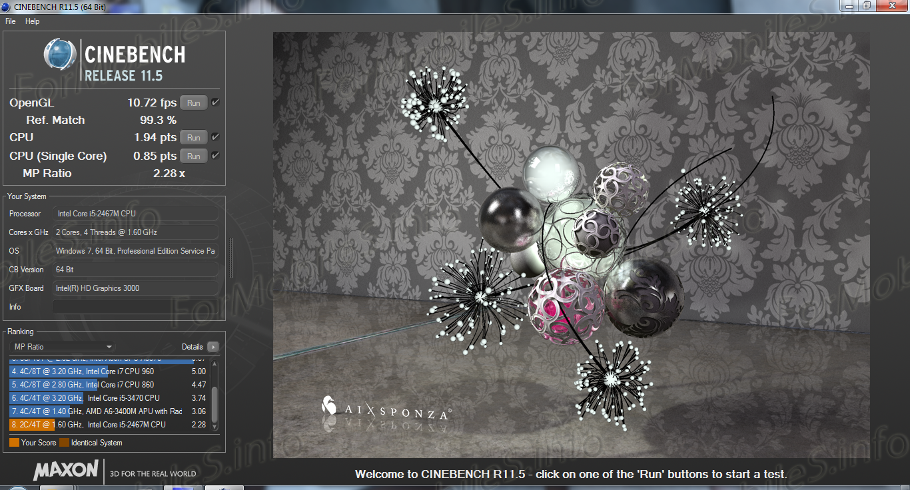Toggle the CPU test checkbox
910x490 pixels.
point(215,137)
